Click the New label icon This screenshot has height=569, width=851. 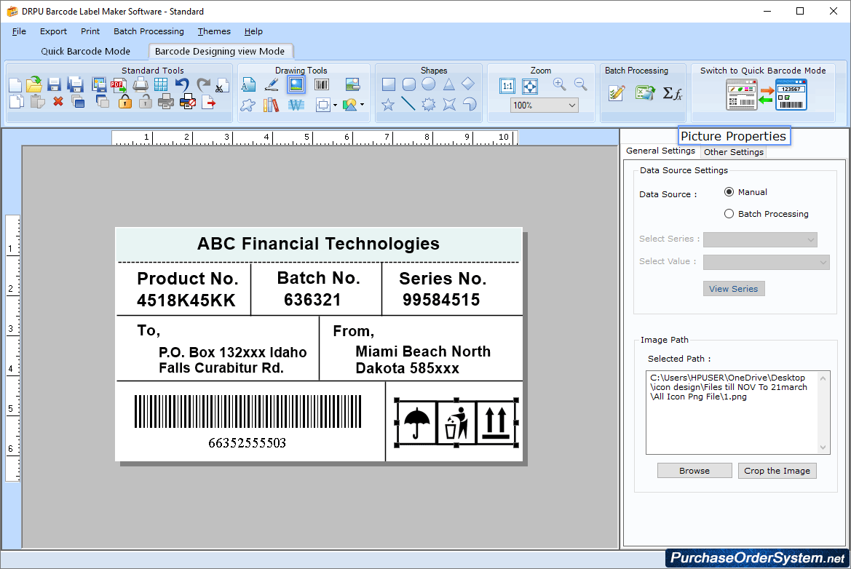tap(15, 85)
